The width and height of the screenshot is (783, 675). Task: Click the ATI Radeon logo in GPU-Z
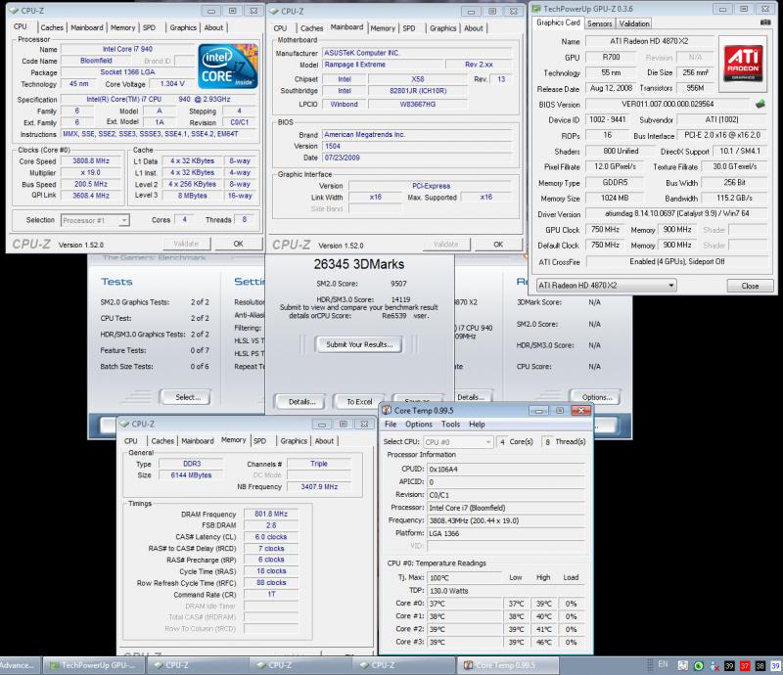coord(743,64)
